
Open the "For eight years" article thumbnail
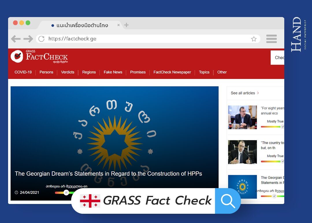coord(242,117)
